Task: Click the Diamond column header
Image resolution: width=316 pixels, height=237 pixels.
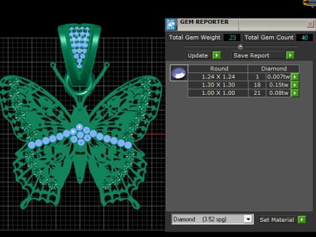Action: [x=274, y=68]
